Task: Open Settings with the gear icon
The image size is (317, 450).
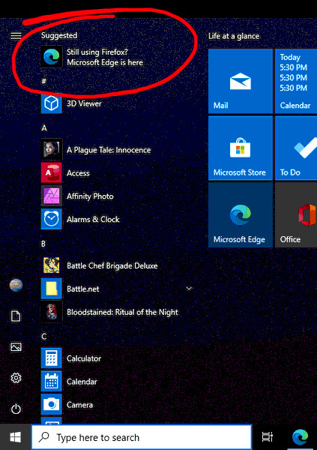Action: click(16, 378)
